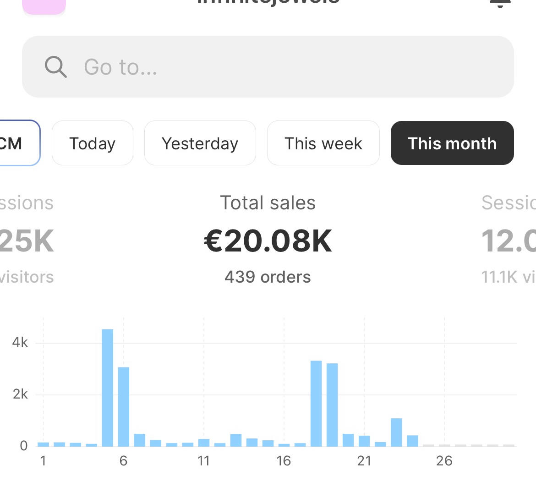Tap the search magnifier icon
The image size is (536, 481).
(56, 67)
